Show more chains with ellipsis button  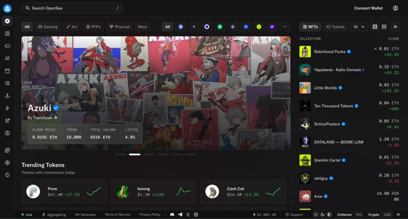[x=285, y=27]
